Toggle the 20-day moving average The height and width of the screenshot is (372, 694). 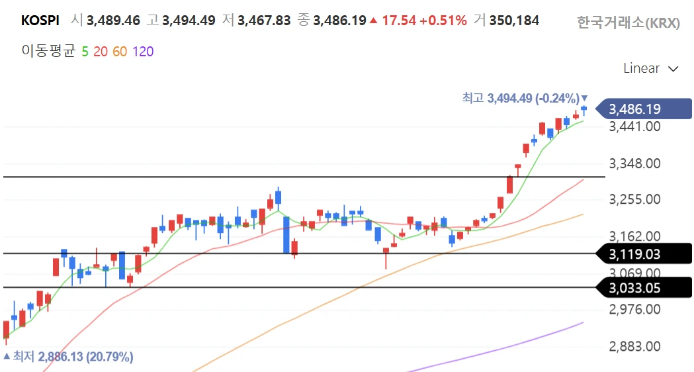[101, 52]
